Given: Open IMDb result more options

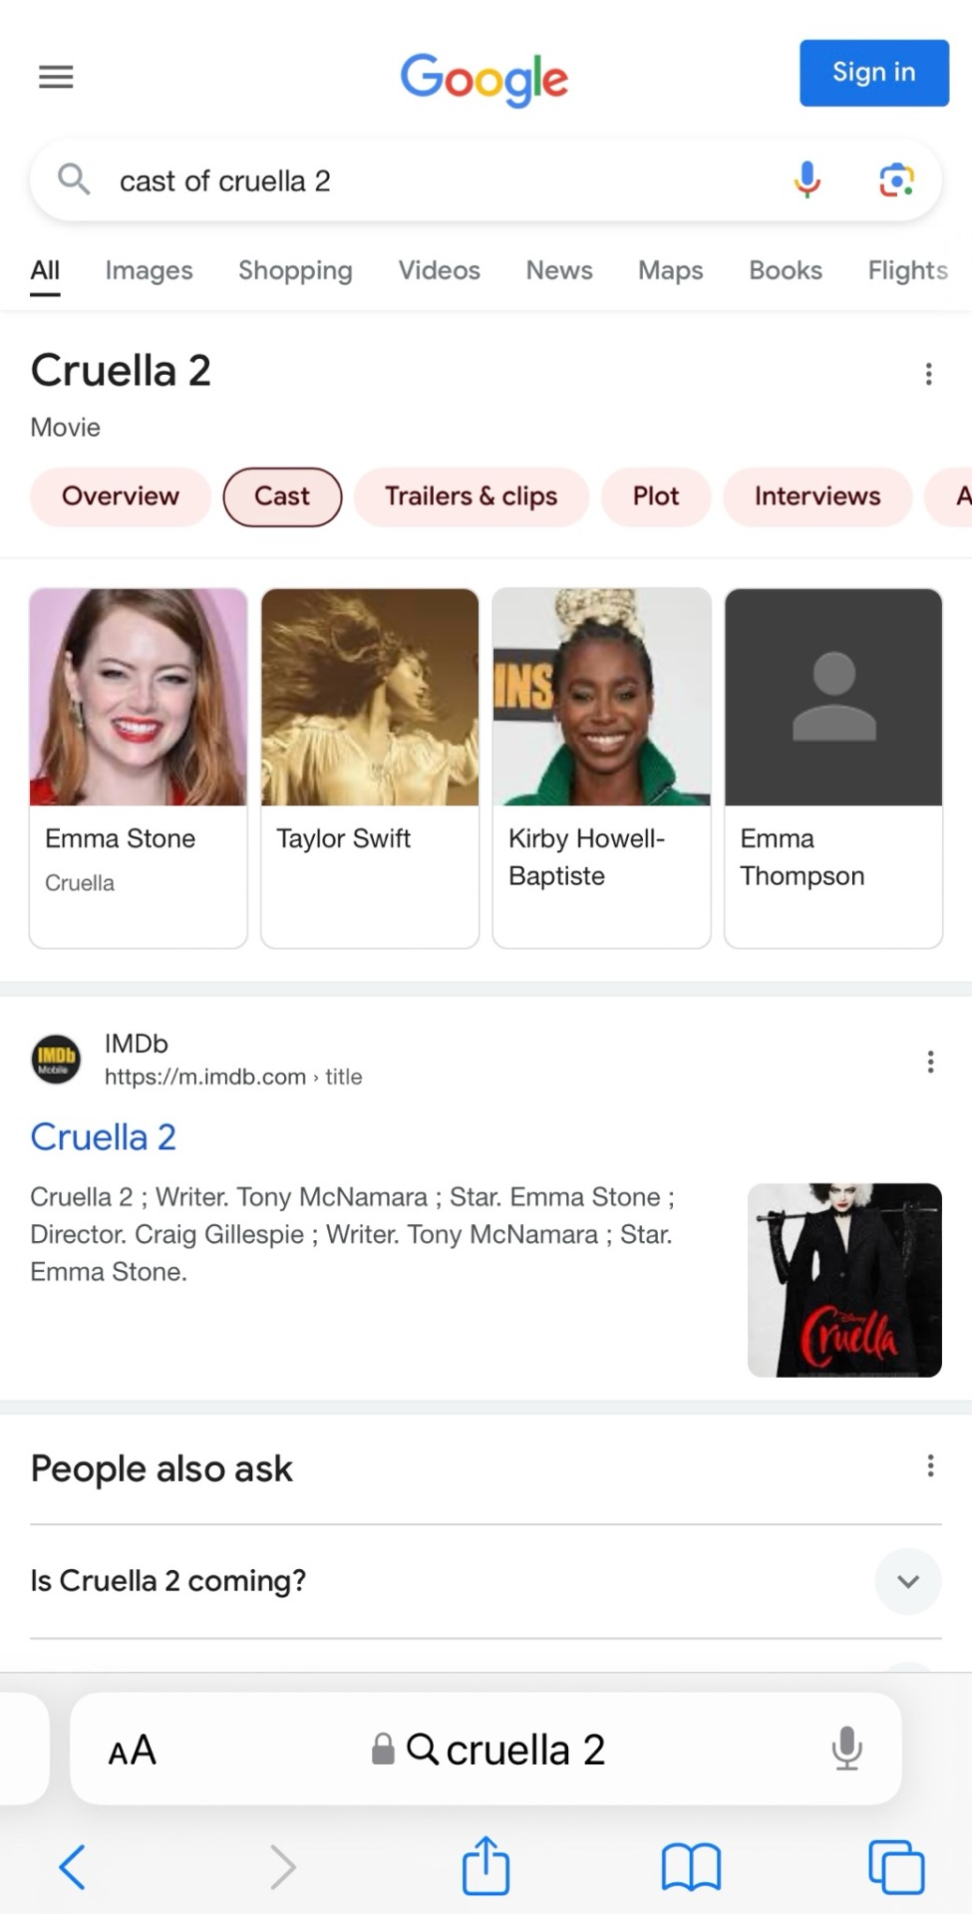Looking at the screenshot, I should pos(930,1062).
